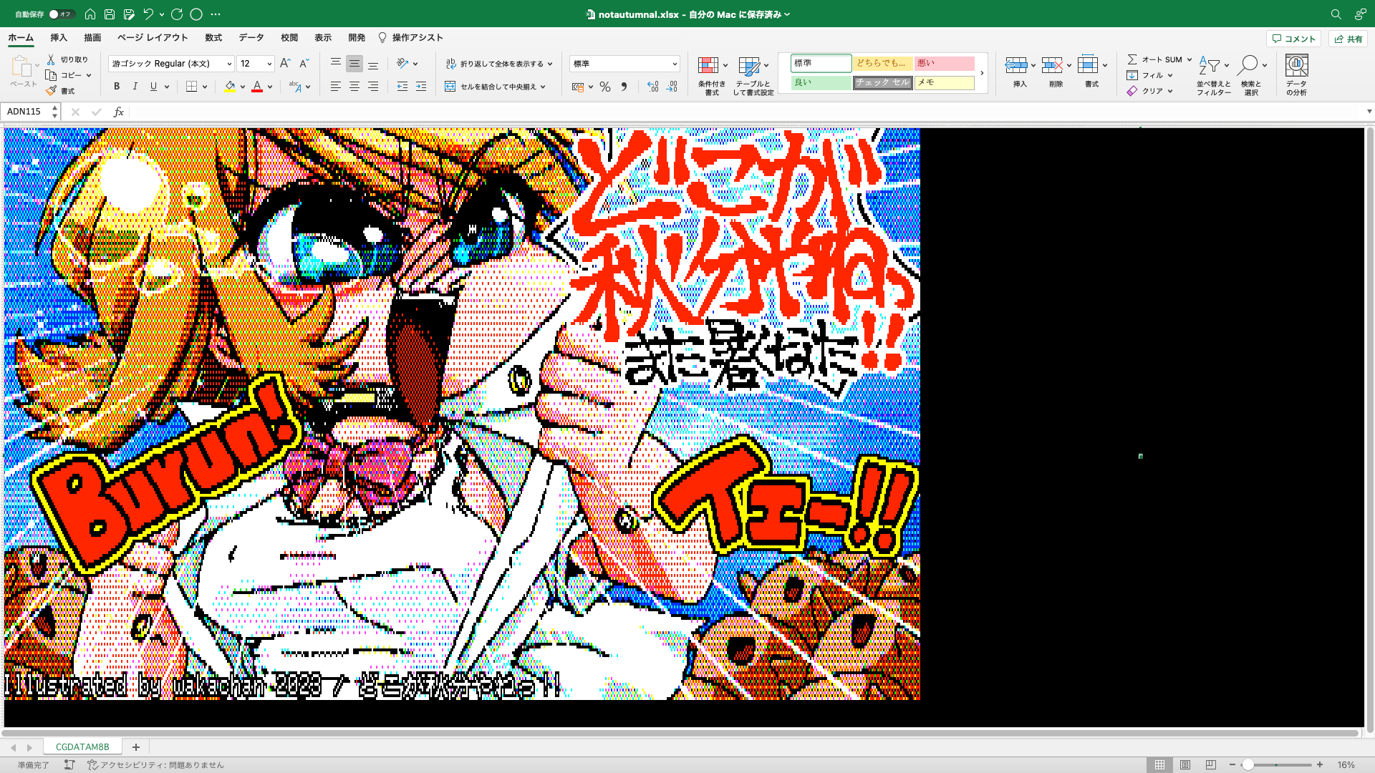This screenshot has width=1375, height=773.
Task: Toggle underline formatting
Action: [153, 87]
